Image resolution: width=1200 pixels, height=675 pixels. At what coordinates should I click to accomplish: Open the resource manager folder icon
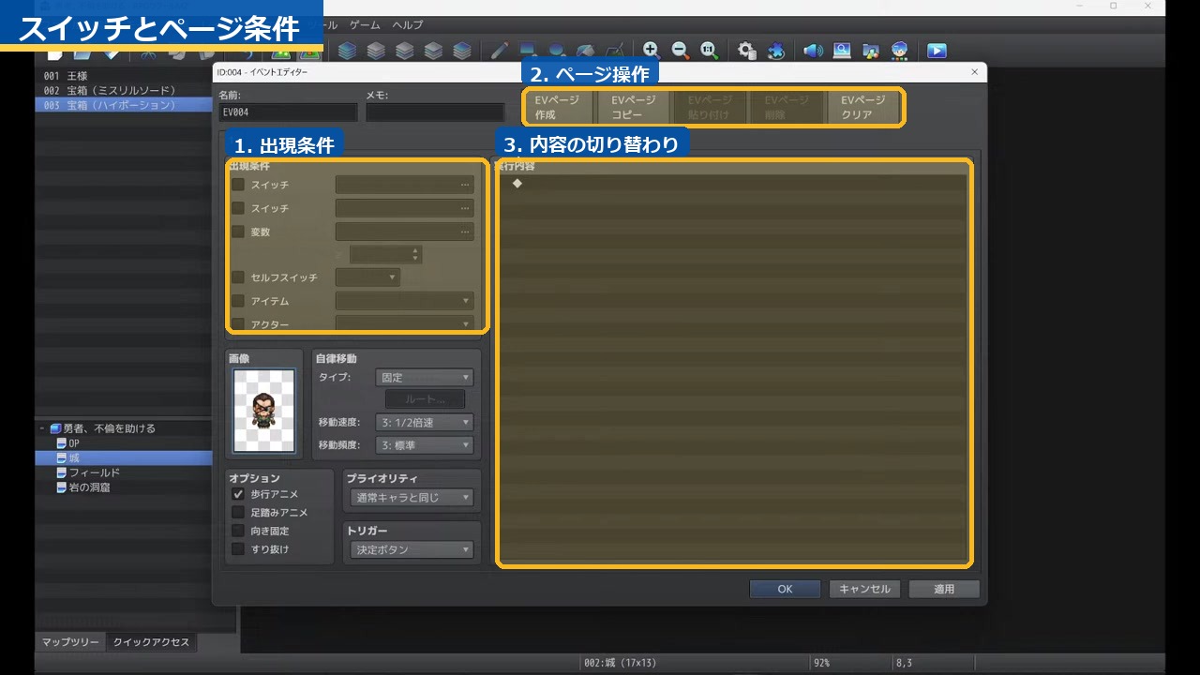[x=871, y=51]
